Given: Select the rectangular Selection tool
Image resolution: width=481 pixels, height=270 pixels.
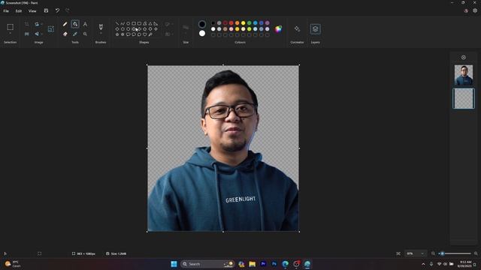Looking at the screenshot, I should point(10,27).
